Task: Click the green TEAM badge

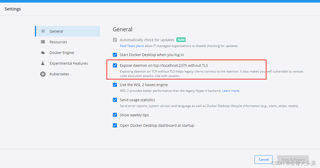Action: (181, 40)
